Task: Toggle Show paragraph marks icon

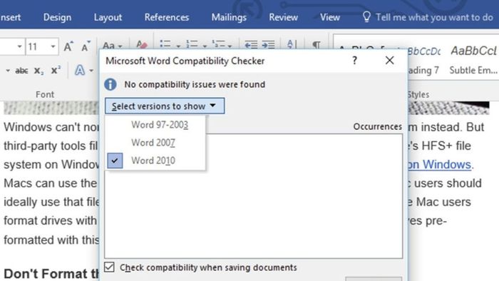Action: [x=316, y=44]
